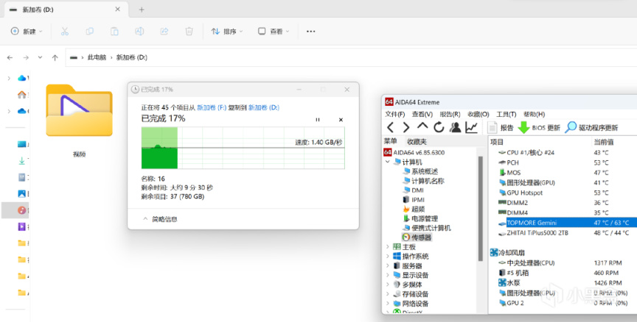Viewport: 637px width, 322px height.
Task: Open the 排序 sort dropdown
Action: pos(226,31)
